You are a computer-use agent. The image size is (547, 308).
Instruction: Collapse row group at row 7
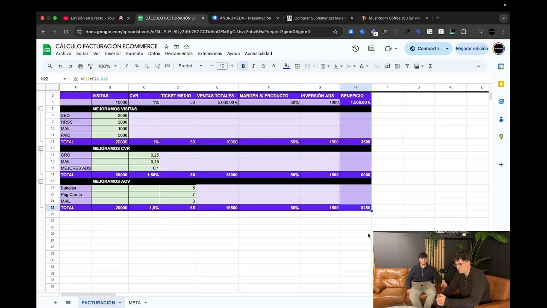click(x=41, y=109)
